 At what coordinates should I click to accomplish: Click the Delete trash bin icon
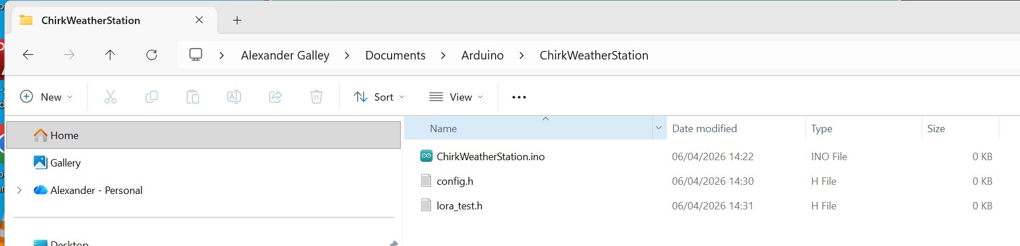317,97
